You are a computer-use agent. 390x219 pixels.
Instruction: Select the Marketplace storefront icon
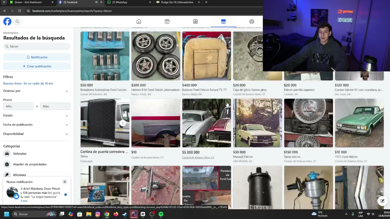click(x=223, y=22)
